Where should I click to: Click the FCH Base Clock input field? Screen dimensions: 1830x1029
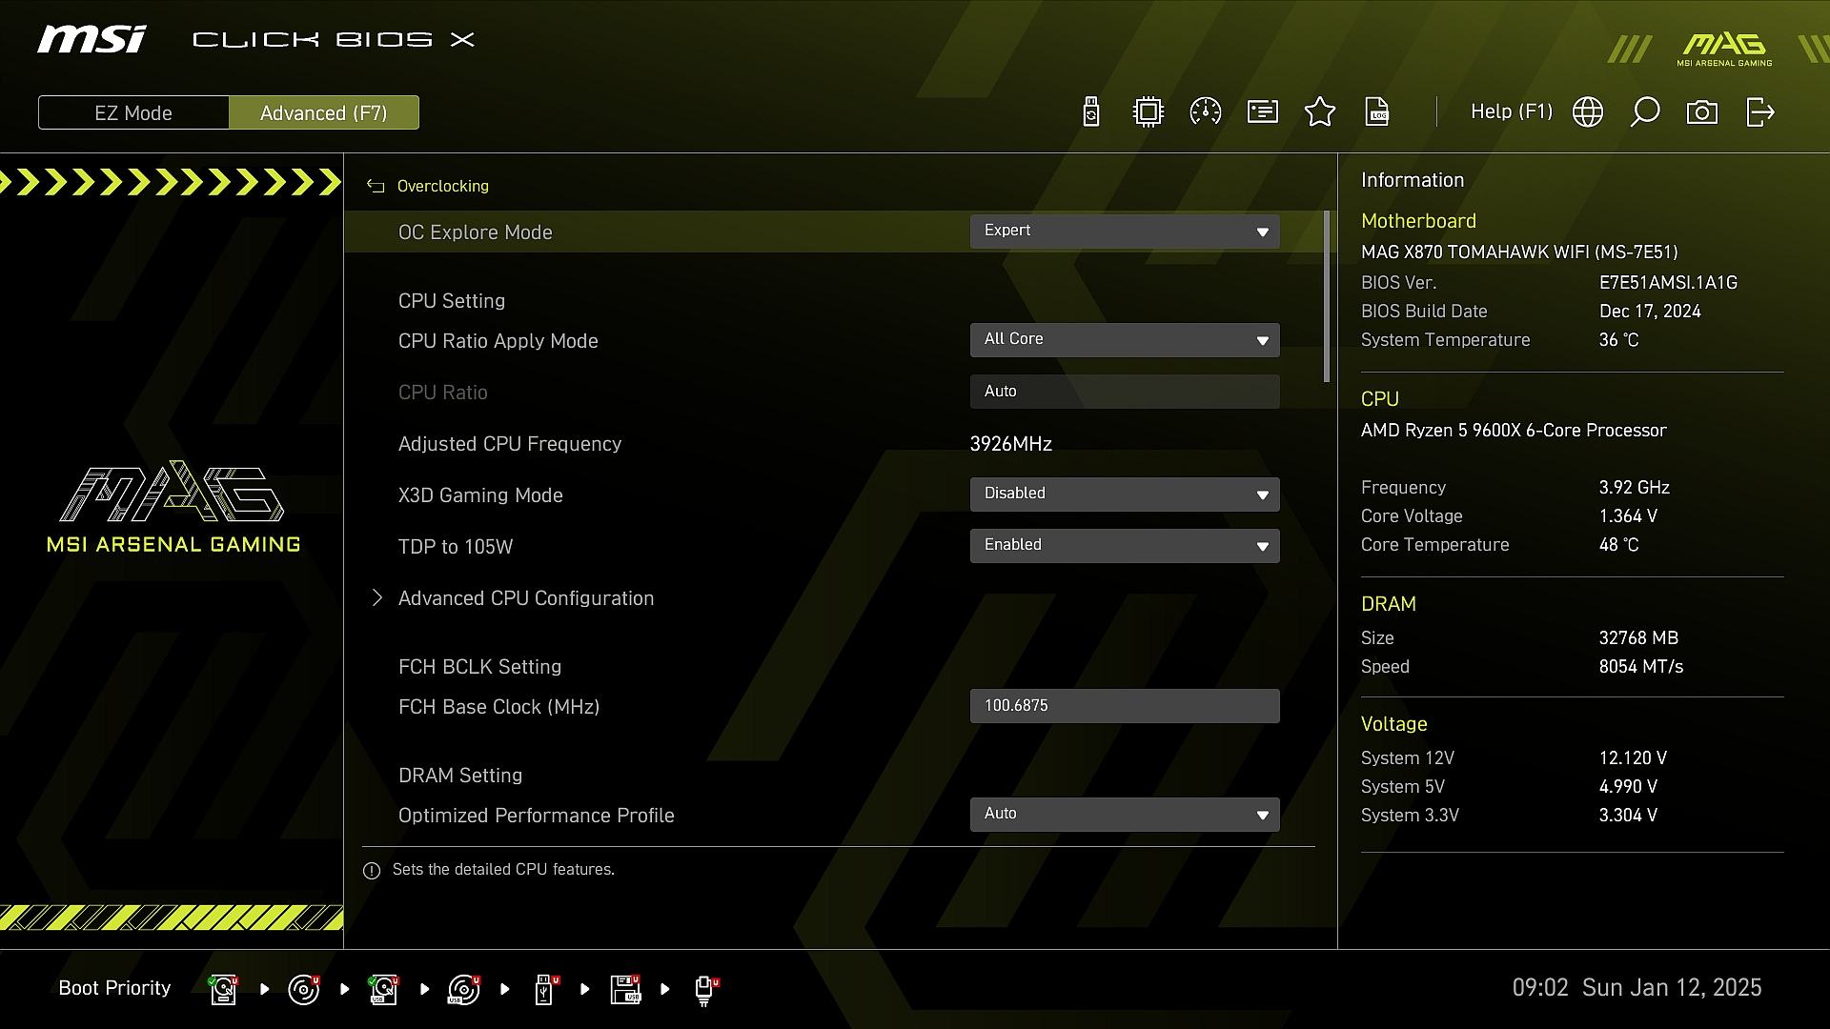tap(1125, 706)
